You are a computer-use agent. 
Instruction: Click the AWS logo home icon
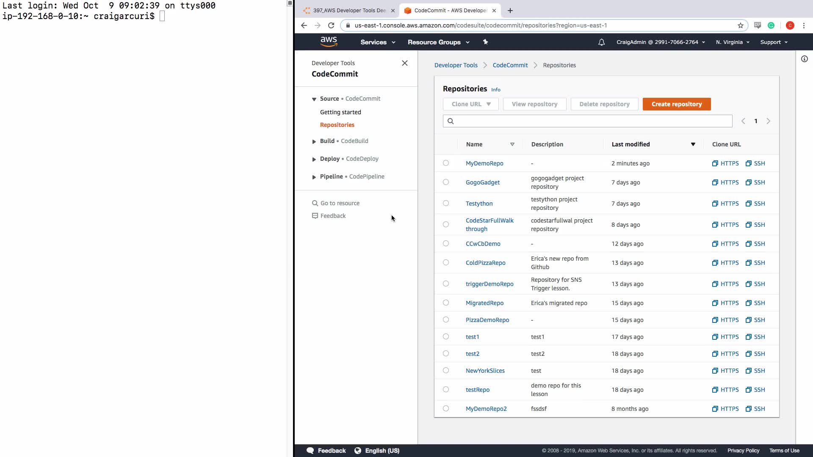point(329,41)
